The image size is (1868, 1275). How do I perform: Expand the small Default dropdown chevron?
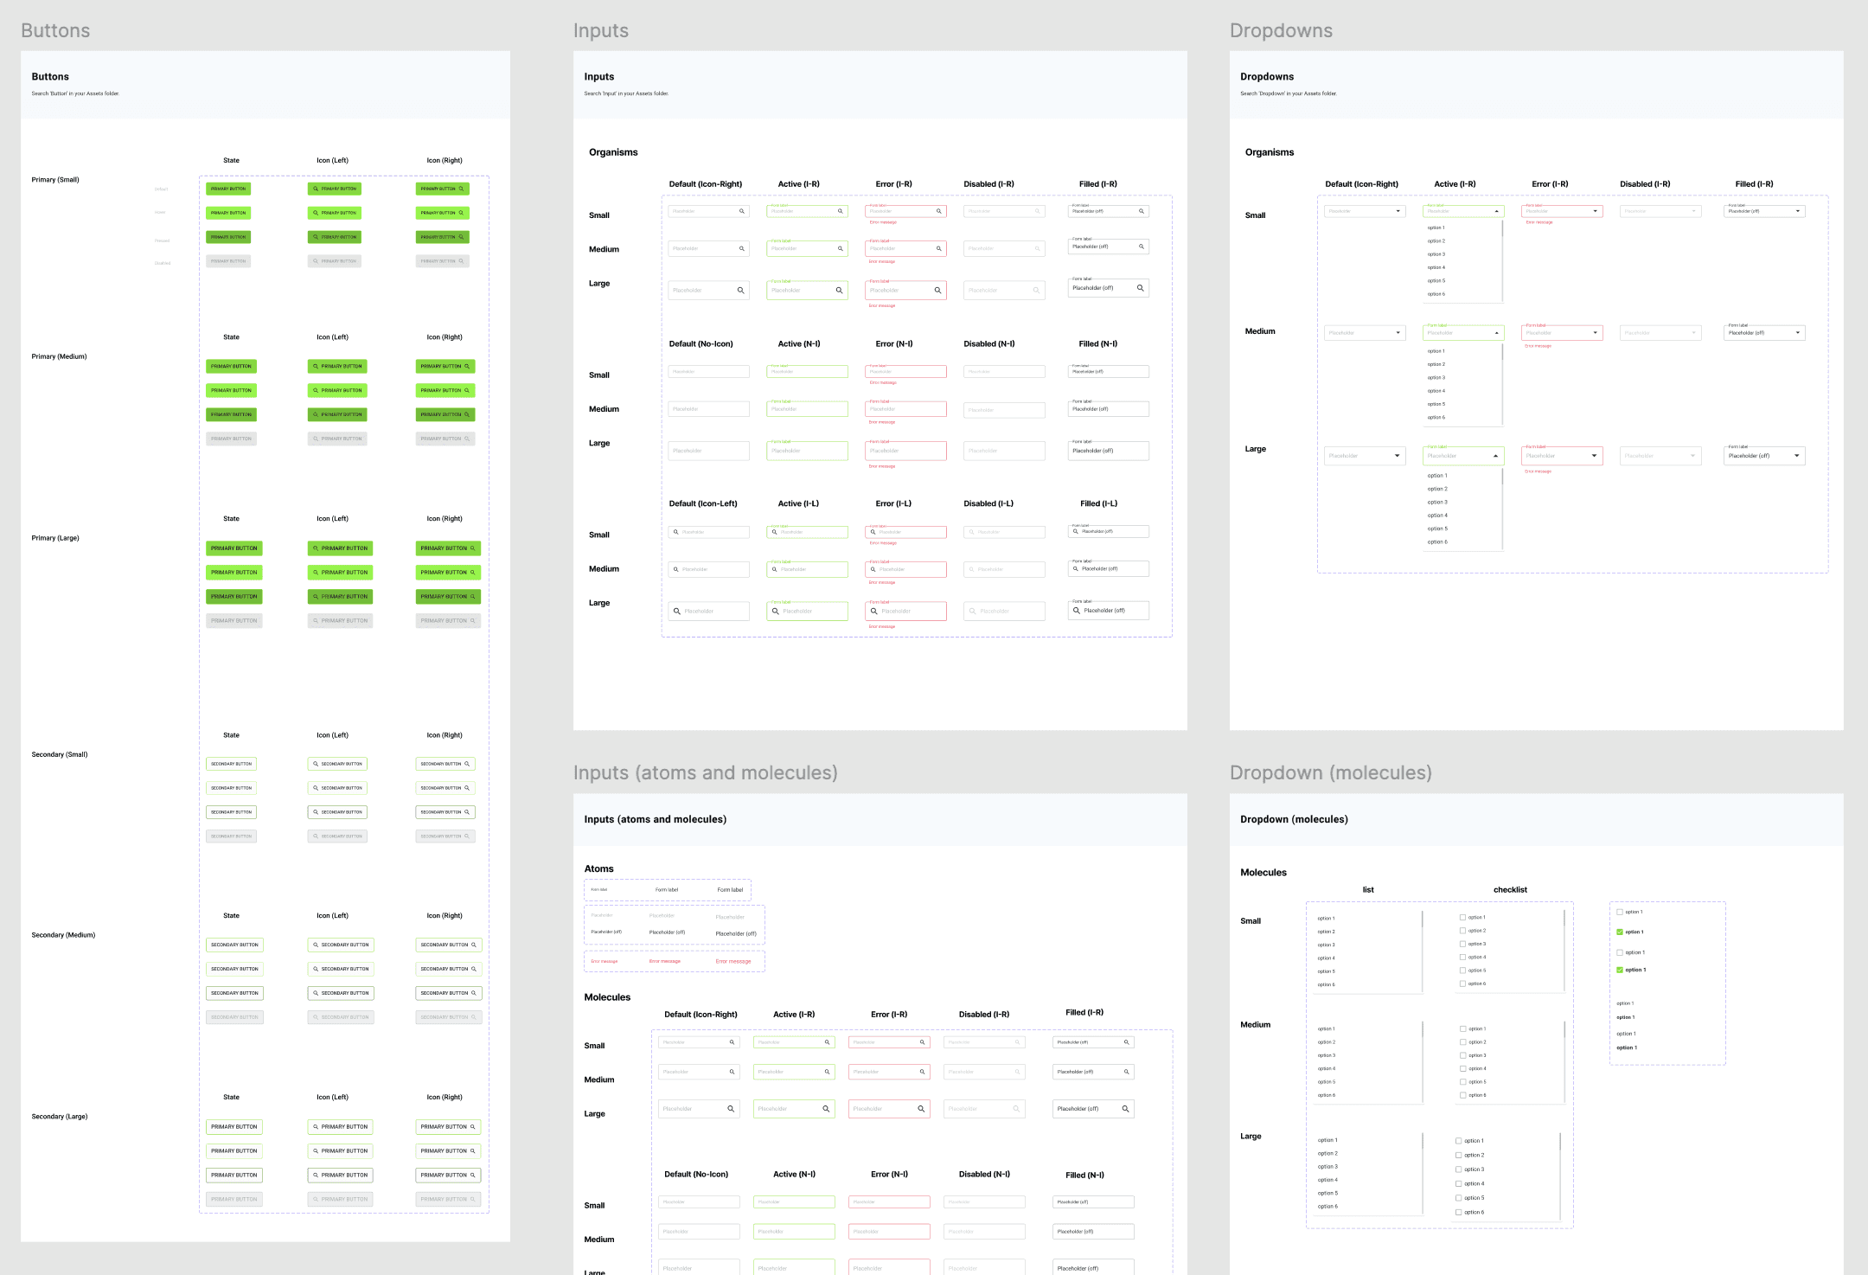(x=1398, y=210)
